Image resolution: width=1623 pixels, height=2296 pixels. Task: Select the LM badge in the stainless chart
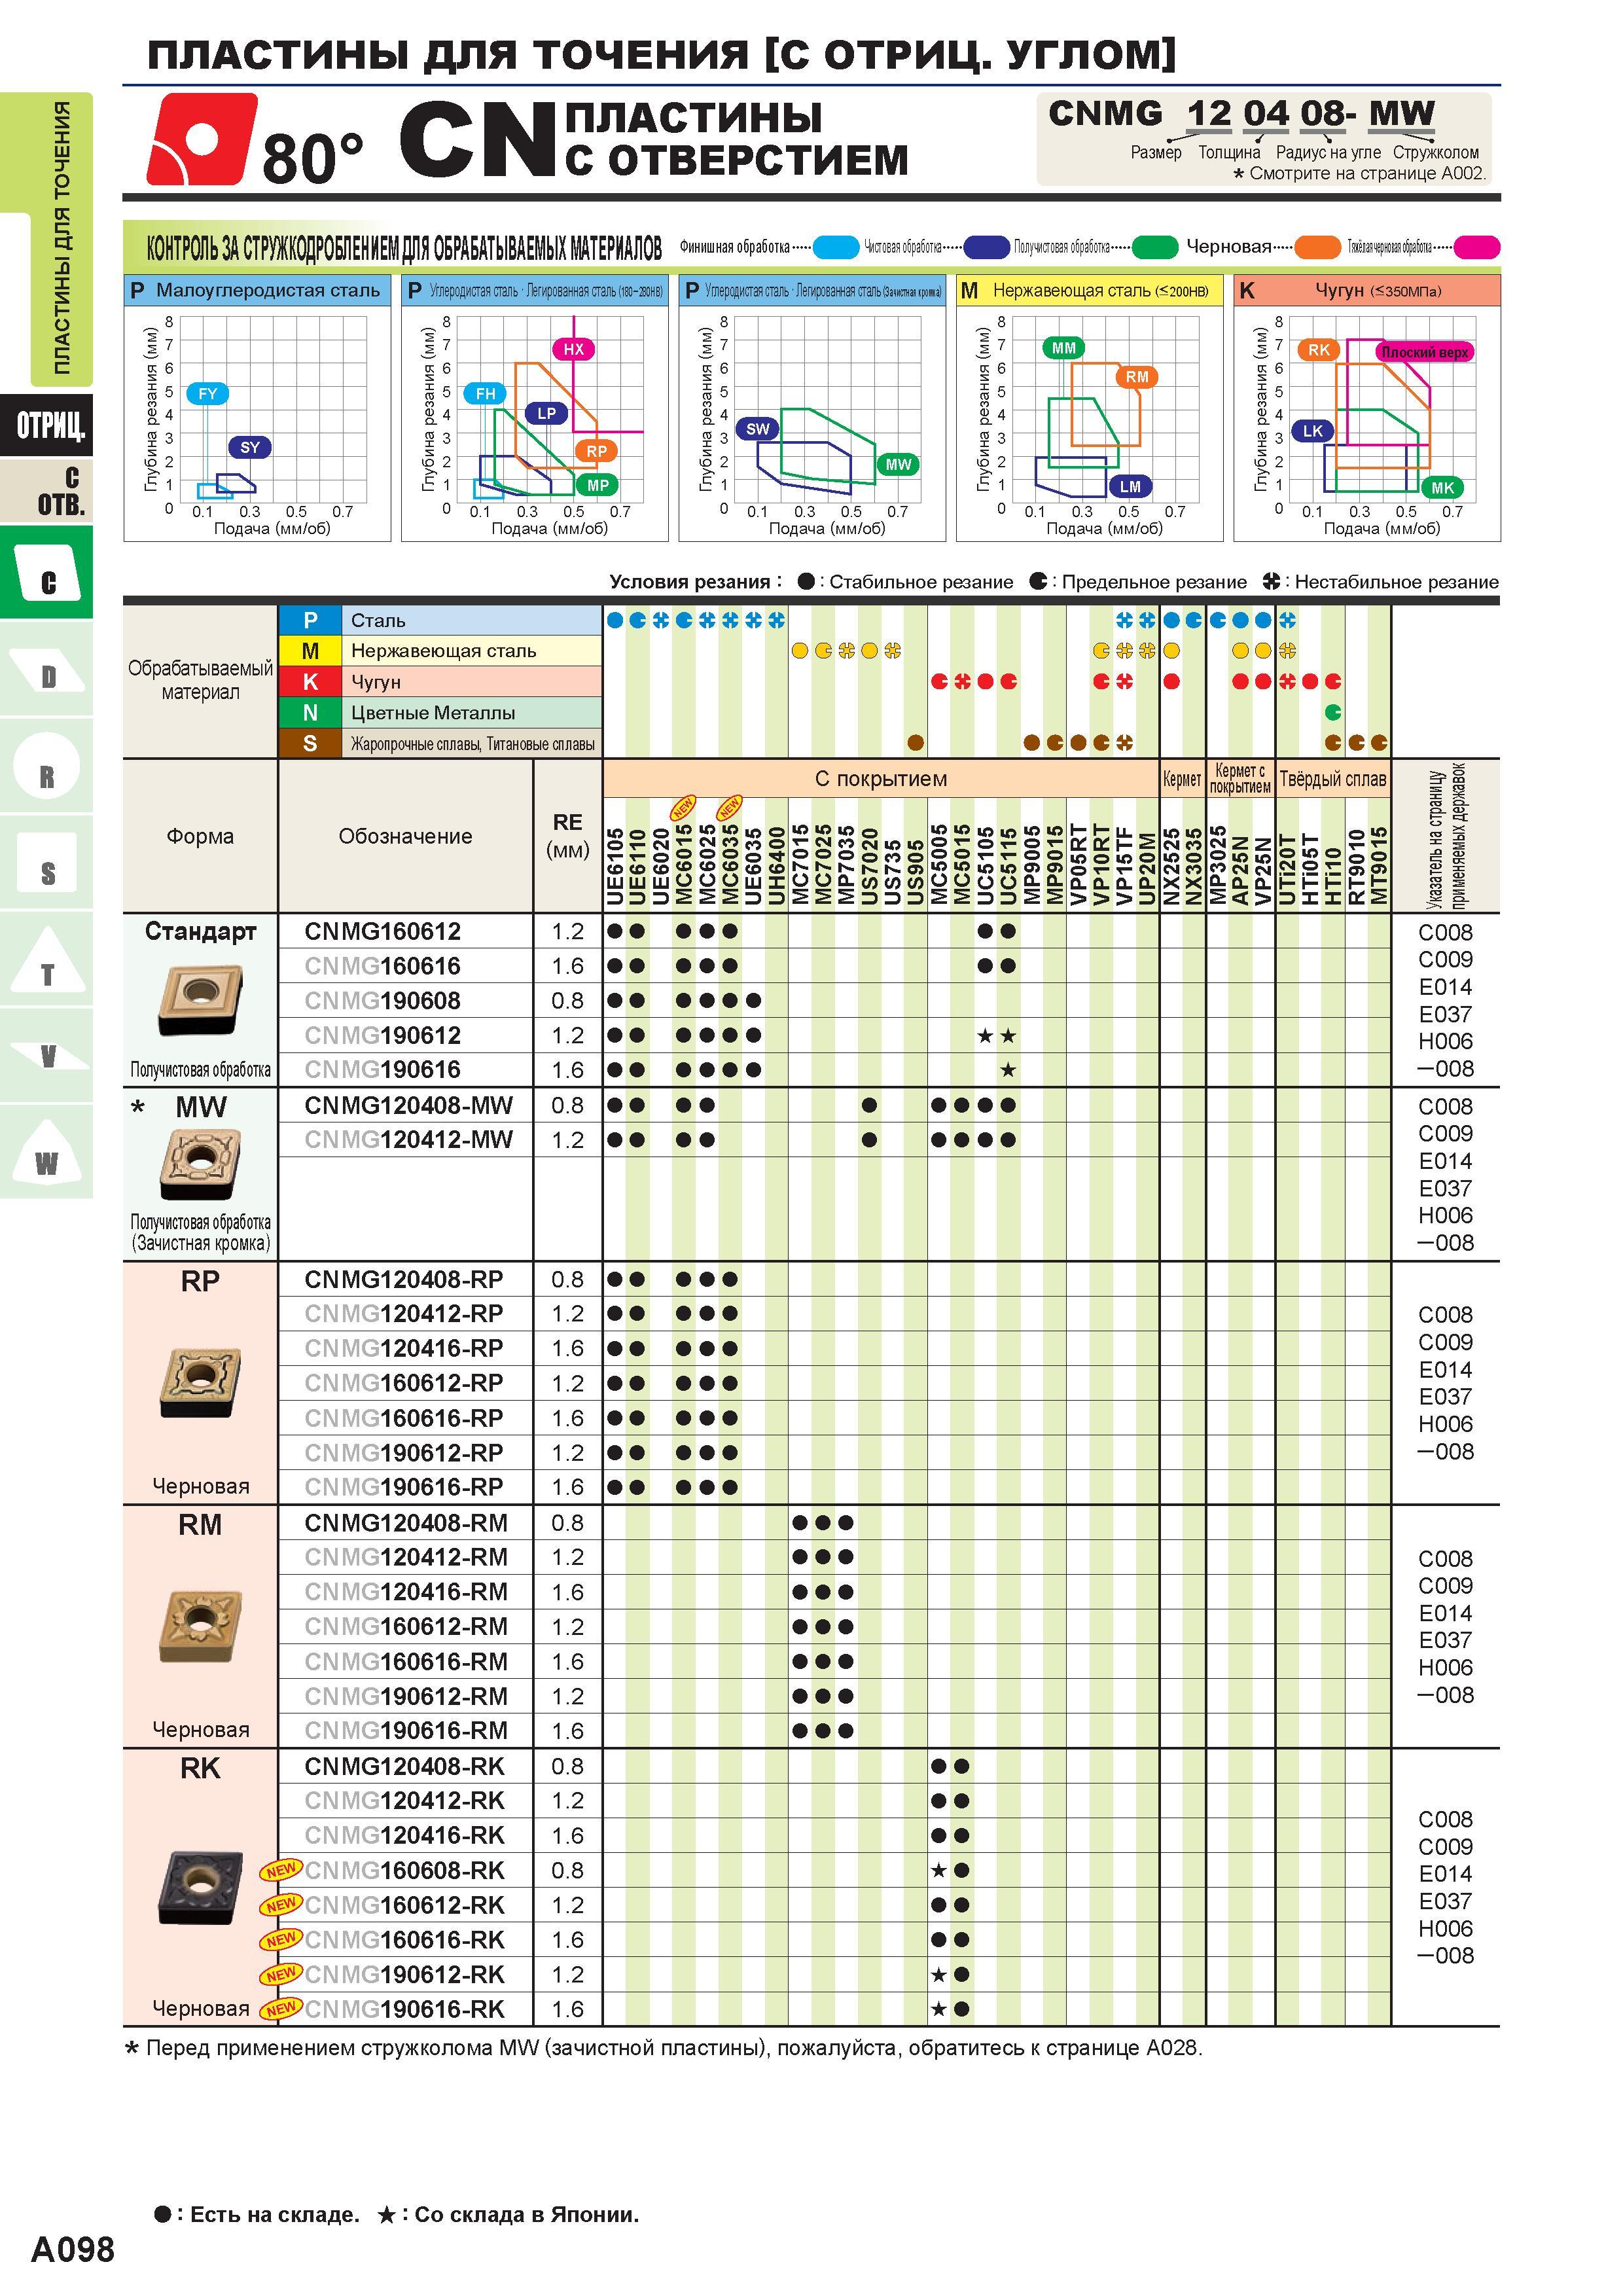(x=1130, y=486)
